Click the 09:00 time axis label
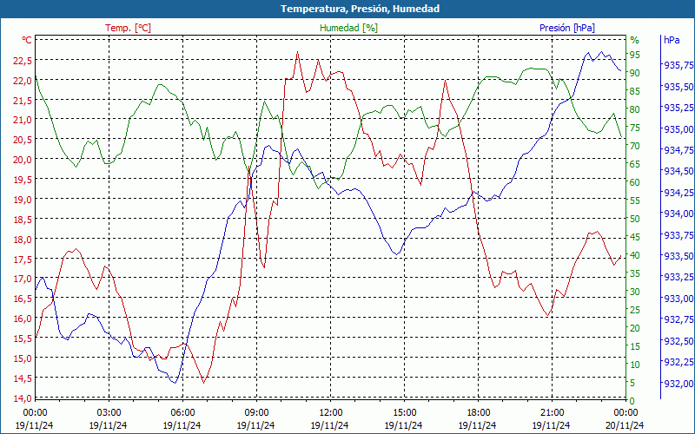This screenshot has height=434, width=695. coord(256,413)
